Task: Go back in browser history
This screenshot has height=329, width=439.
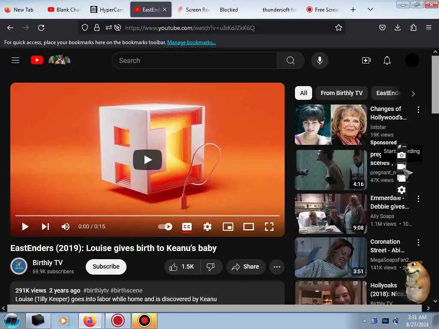Action: 10,28
